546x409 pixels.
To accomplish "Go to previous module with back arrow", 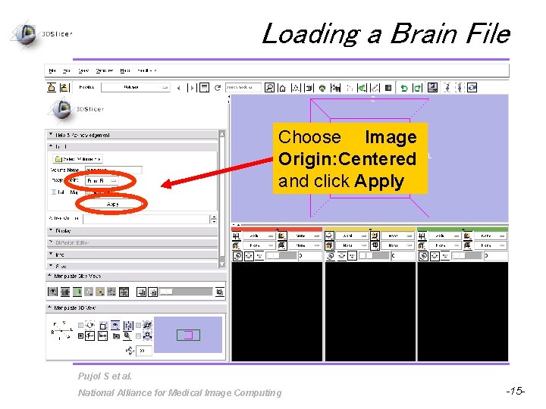I will click(x=179, y=88).
